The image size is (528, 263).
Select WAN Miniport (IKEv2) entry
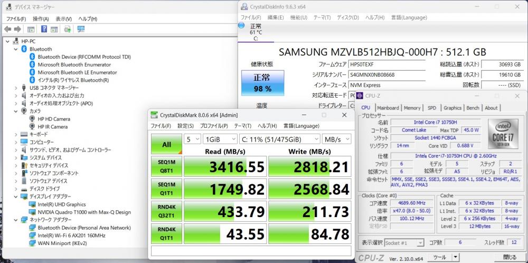click(62, 243)
